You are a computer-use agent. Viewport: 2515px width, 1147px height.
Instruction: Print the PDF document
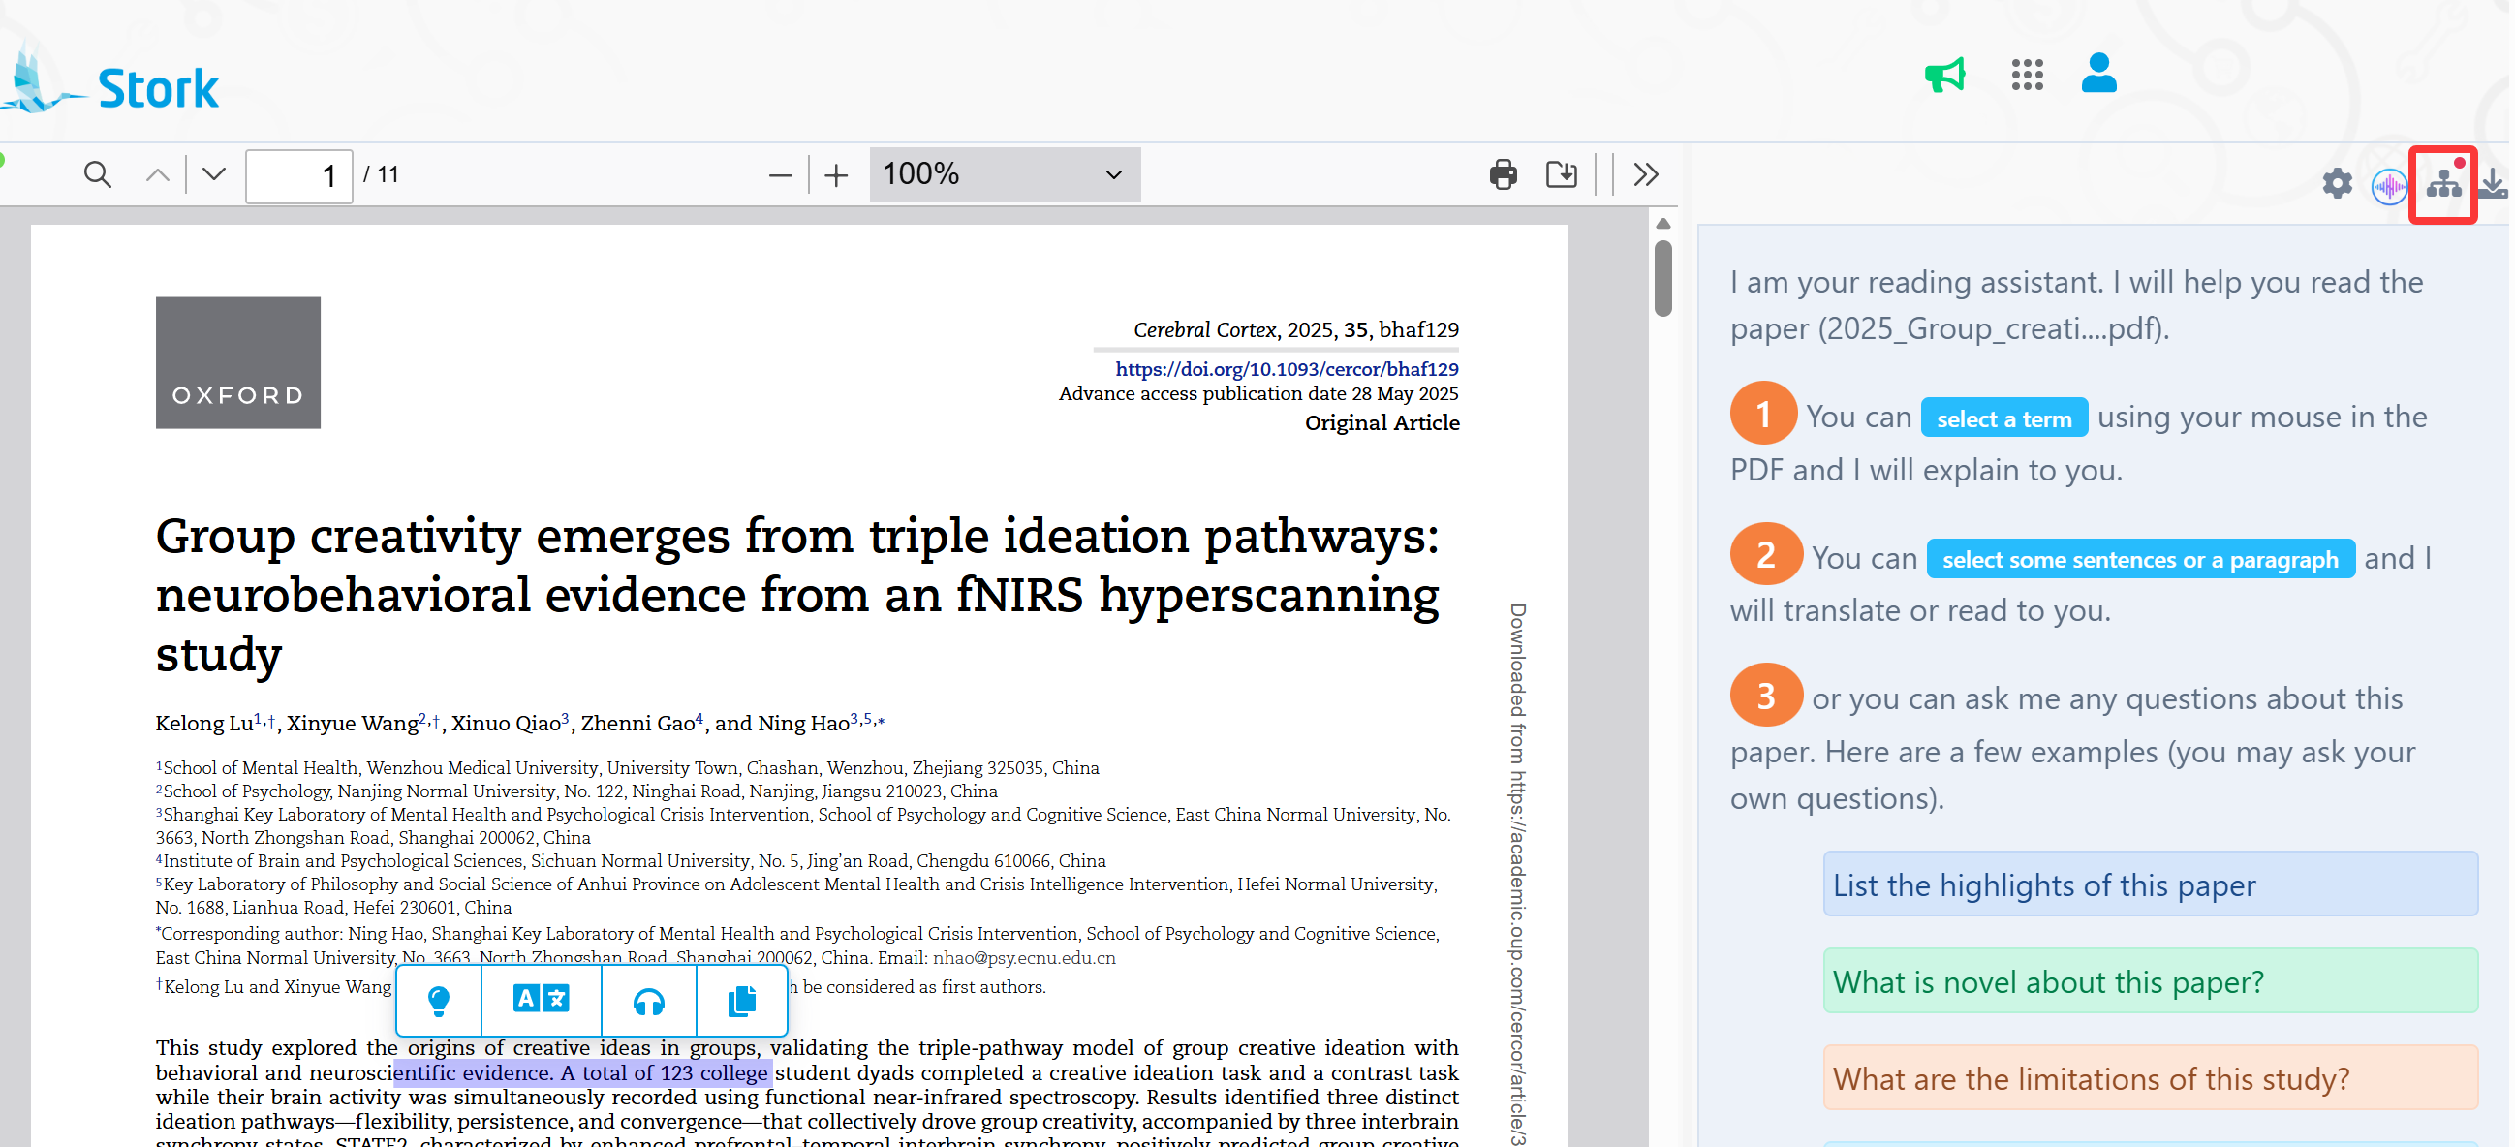click(1503, 174)
